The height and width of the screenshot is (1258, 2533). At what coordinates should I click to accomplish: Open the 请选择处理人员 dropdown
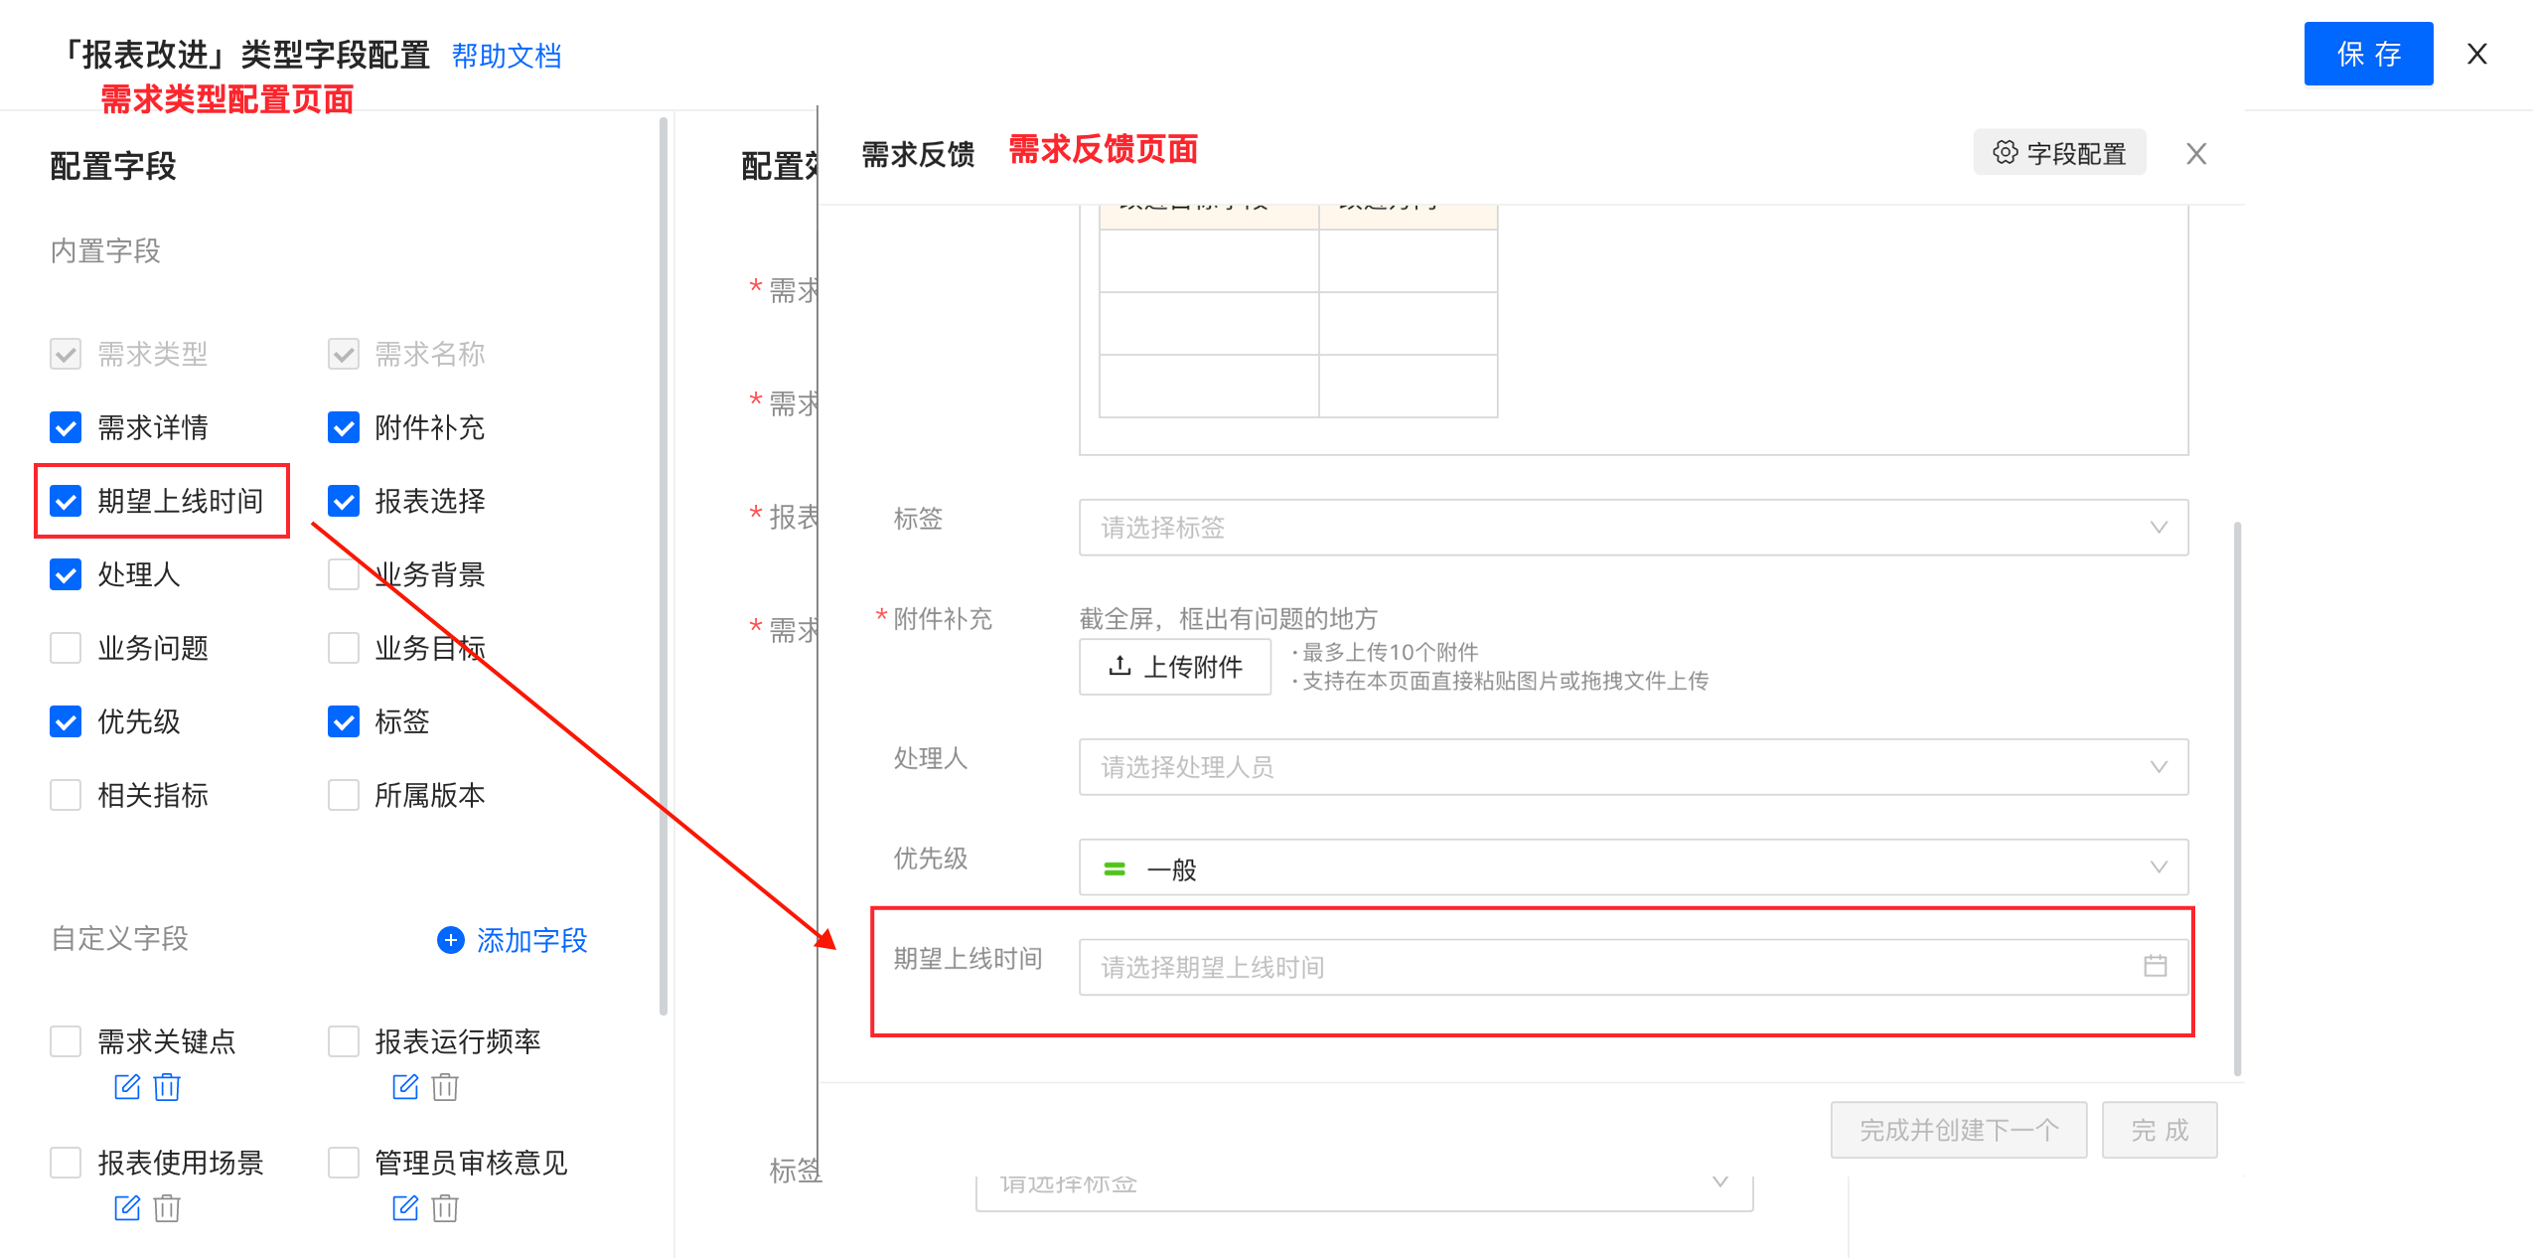click(x=1632, y=766)
